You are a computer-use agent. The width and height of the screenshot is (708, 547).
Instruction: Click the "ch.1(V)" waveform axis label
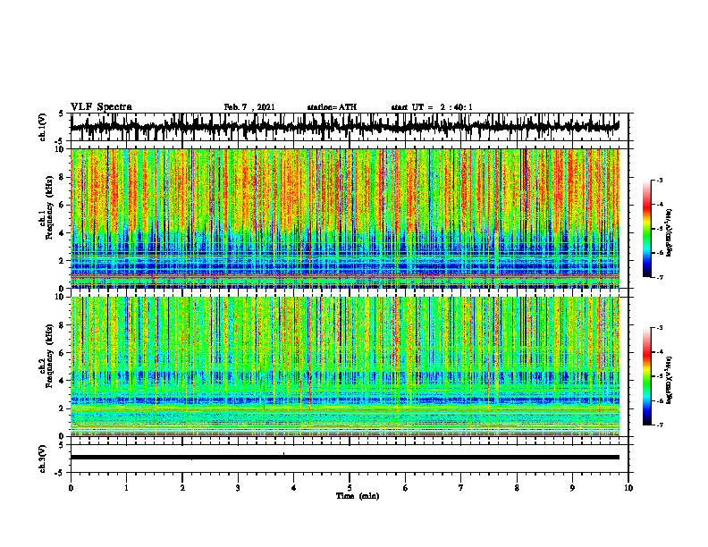point(43,127)
